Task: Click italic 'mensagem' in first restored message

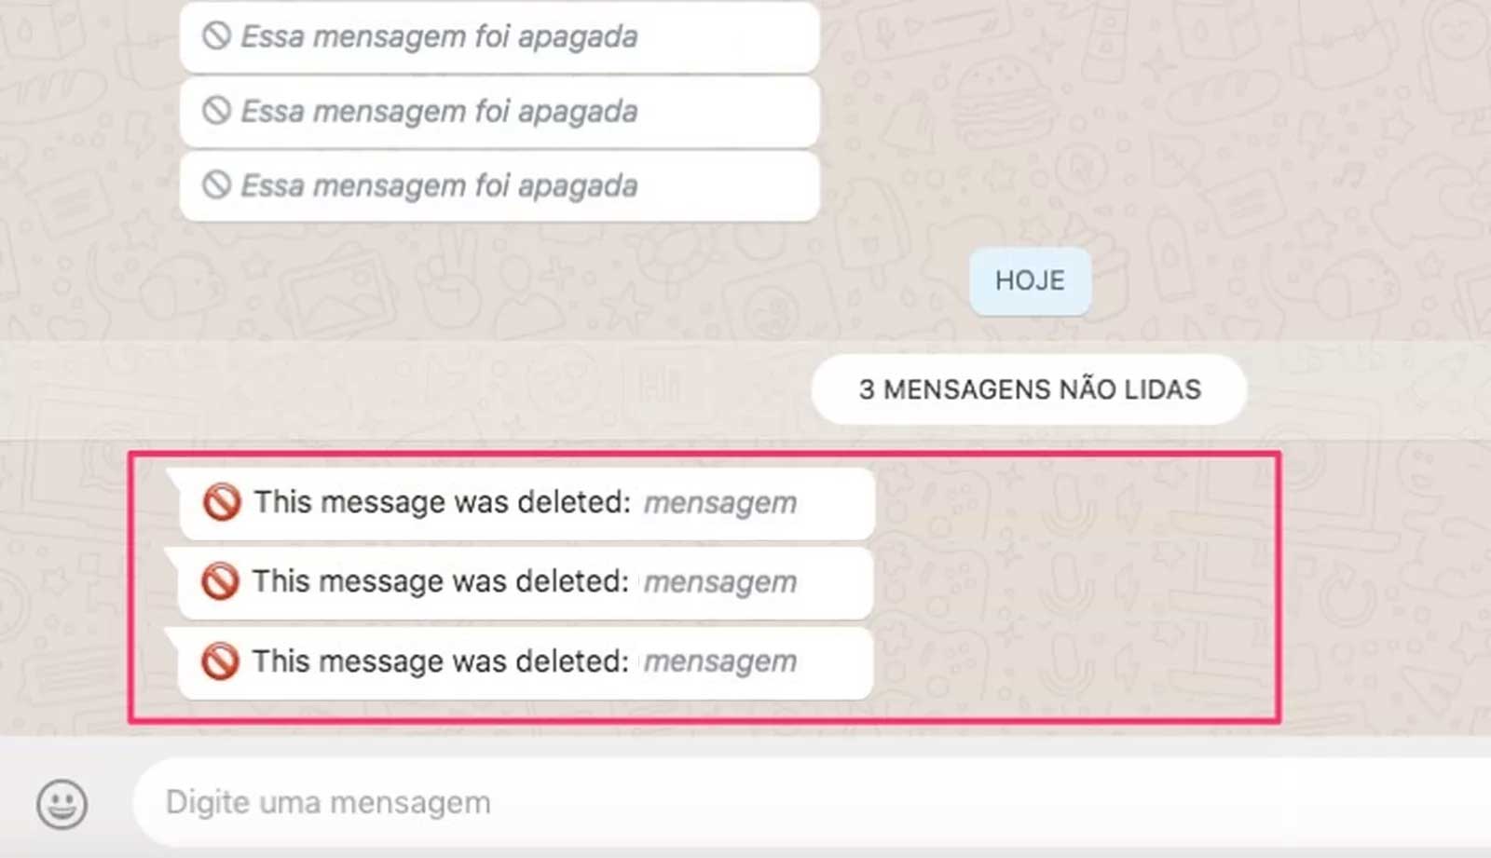Action: point(720,504)
